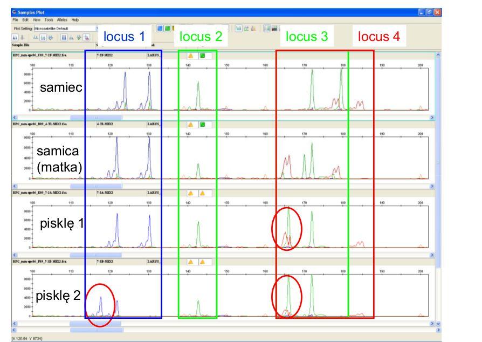482x342 pixels.
Task: Open the File menu
Action: click(16, 19)
